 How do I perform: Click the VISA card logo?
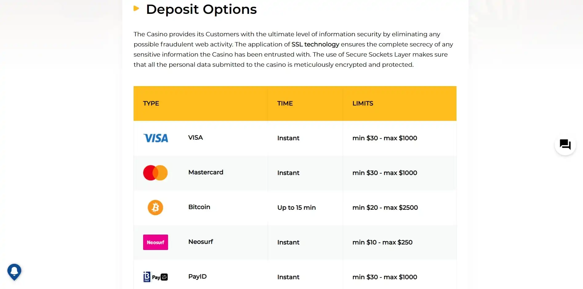156,138
